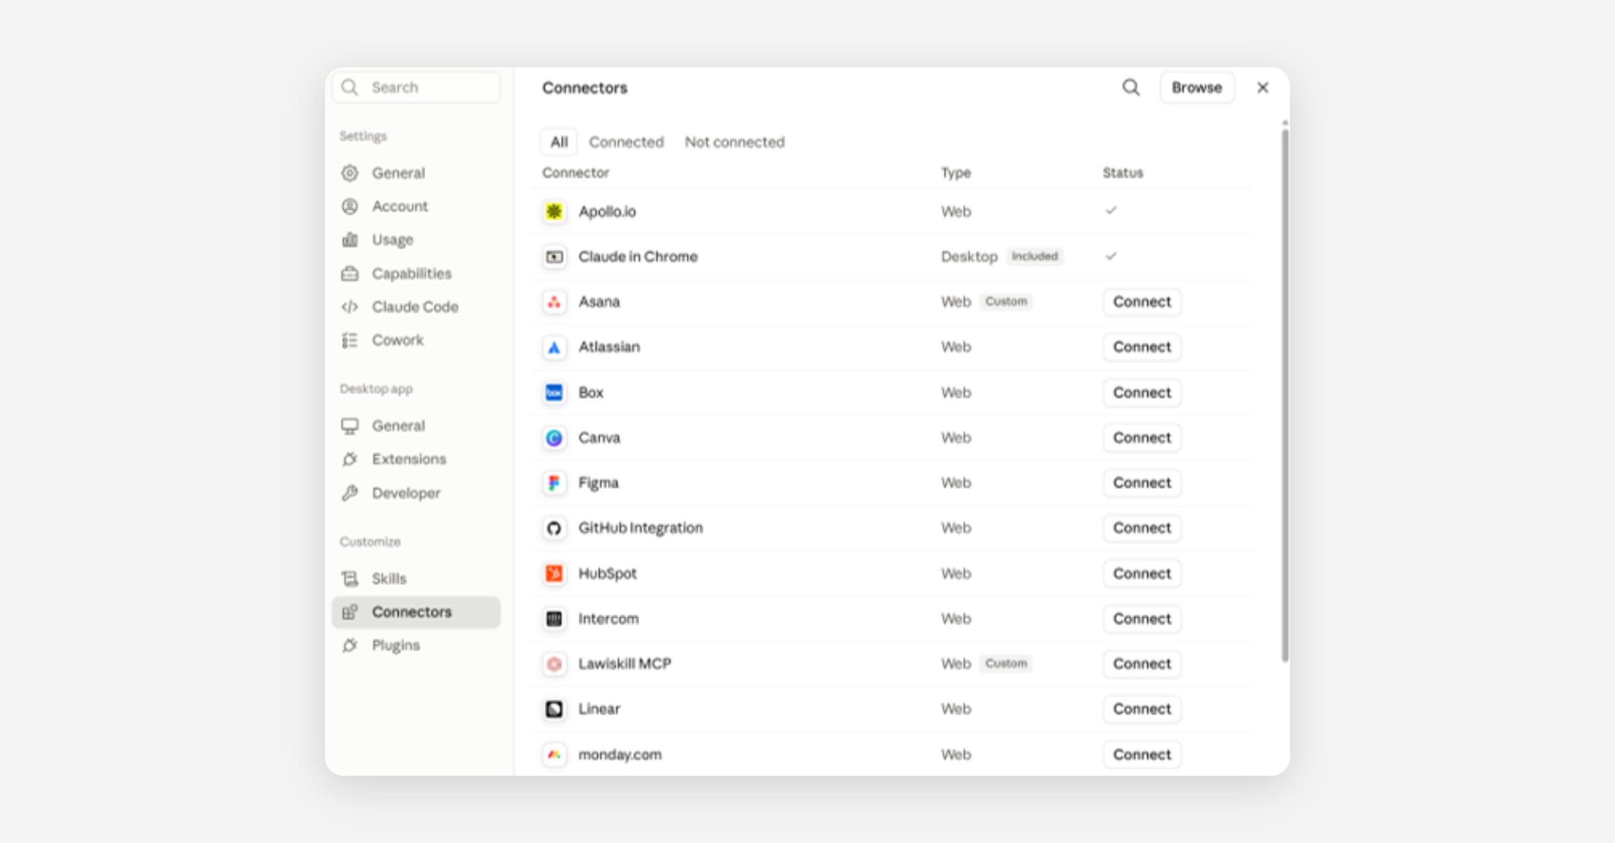
Task: Click the HubSpot logo icon
Action: (x=554, y=573)
